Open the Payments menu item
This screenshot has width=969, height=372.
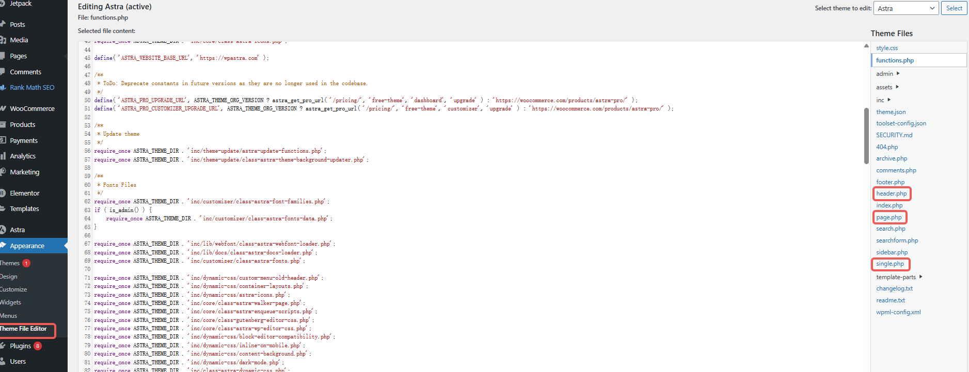pyautogui.click(x=24, y=140)
